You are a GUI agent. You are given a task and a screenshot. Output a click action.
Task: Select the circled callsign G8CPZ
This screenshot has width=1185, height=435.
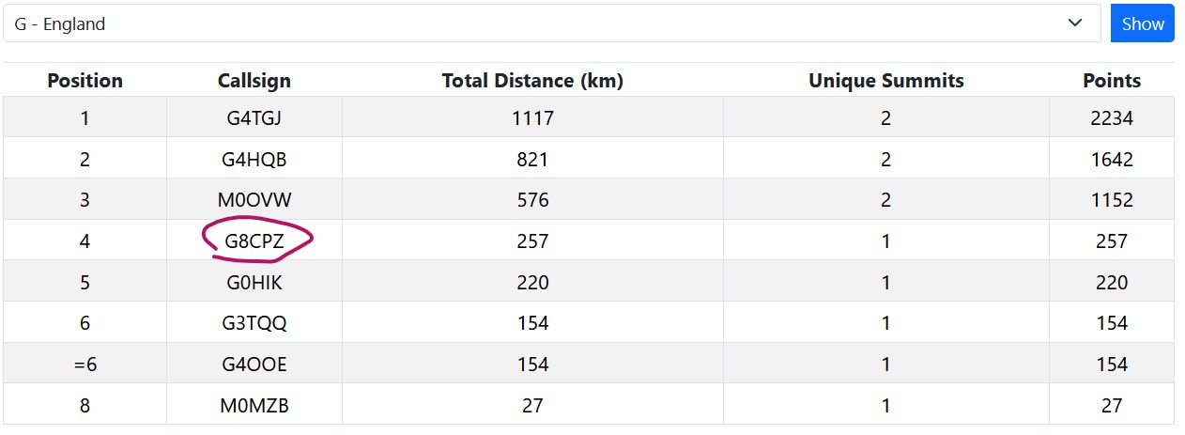[254, 241]
